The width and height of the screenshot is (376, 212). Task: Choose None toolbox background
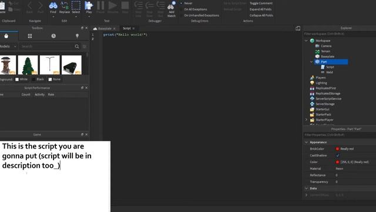point(55,79)
